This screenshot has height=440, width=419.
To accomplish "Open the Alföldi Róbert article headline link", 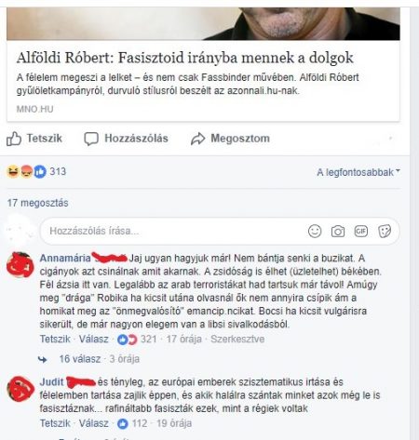I will 184,58.
